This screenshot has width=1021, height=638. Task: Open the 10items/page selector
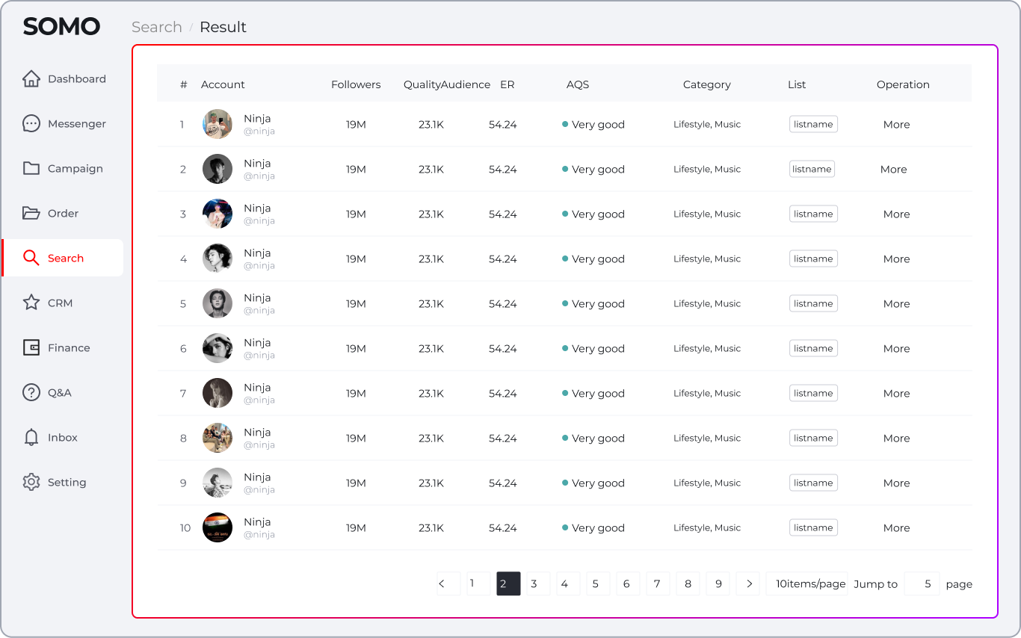click(810, 583)
